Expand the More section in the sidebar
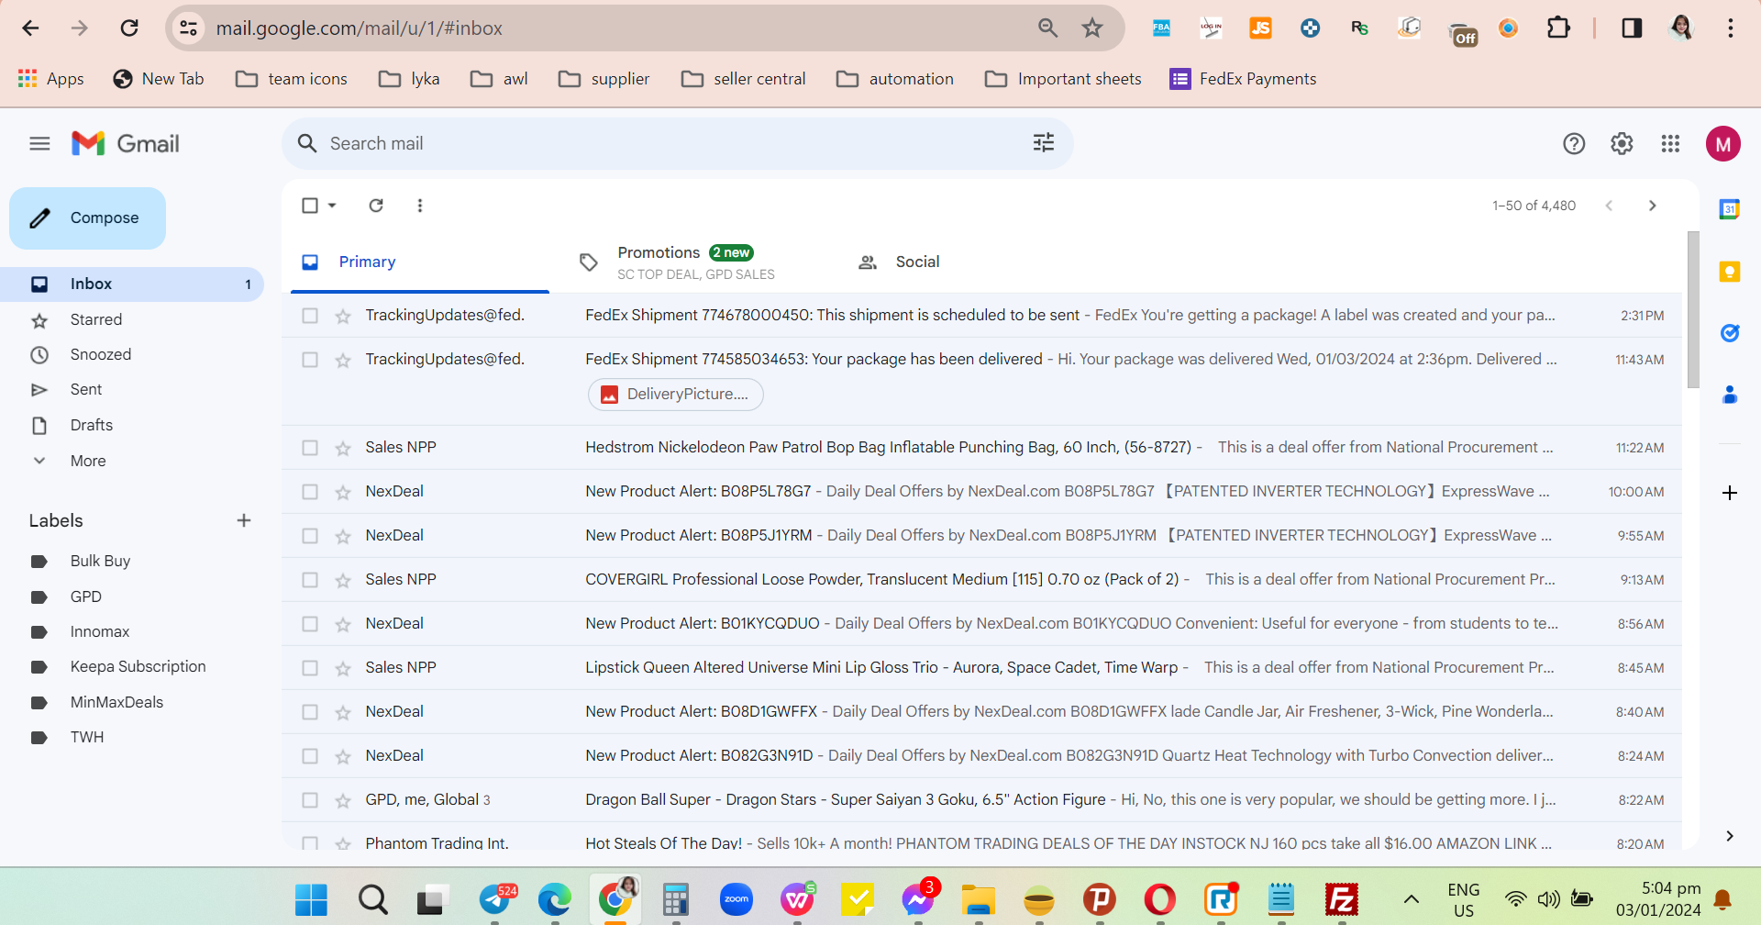 88,461
